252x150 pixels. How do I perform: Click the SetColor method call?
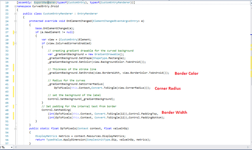(85, 62)
